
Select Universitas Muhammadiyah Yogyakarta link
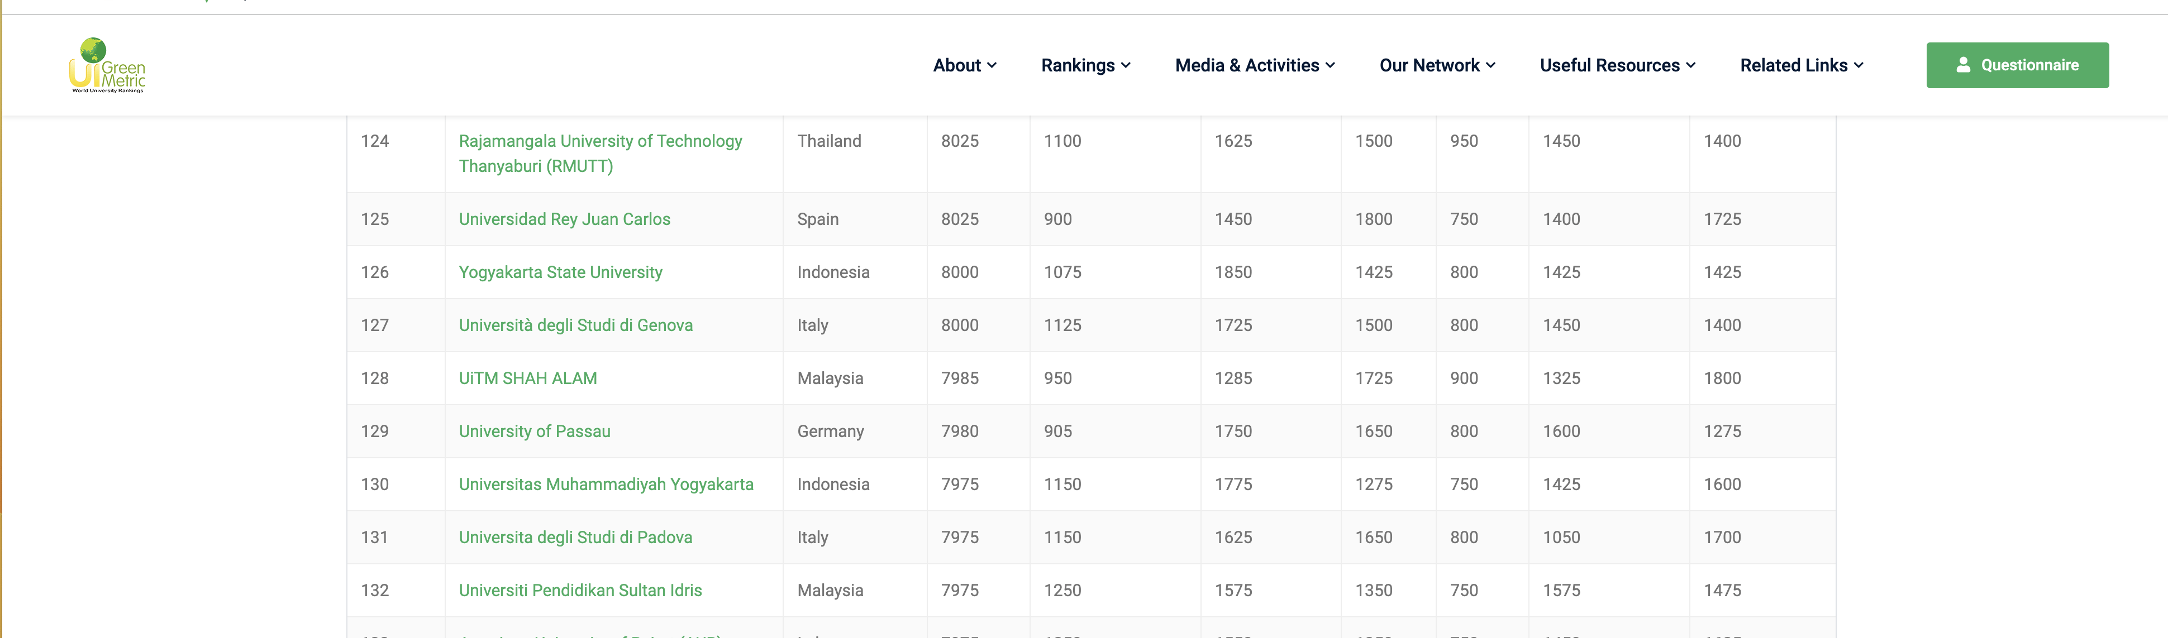pyautogui.click(x=606, y=484)
